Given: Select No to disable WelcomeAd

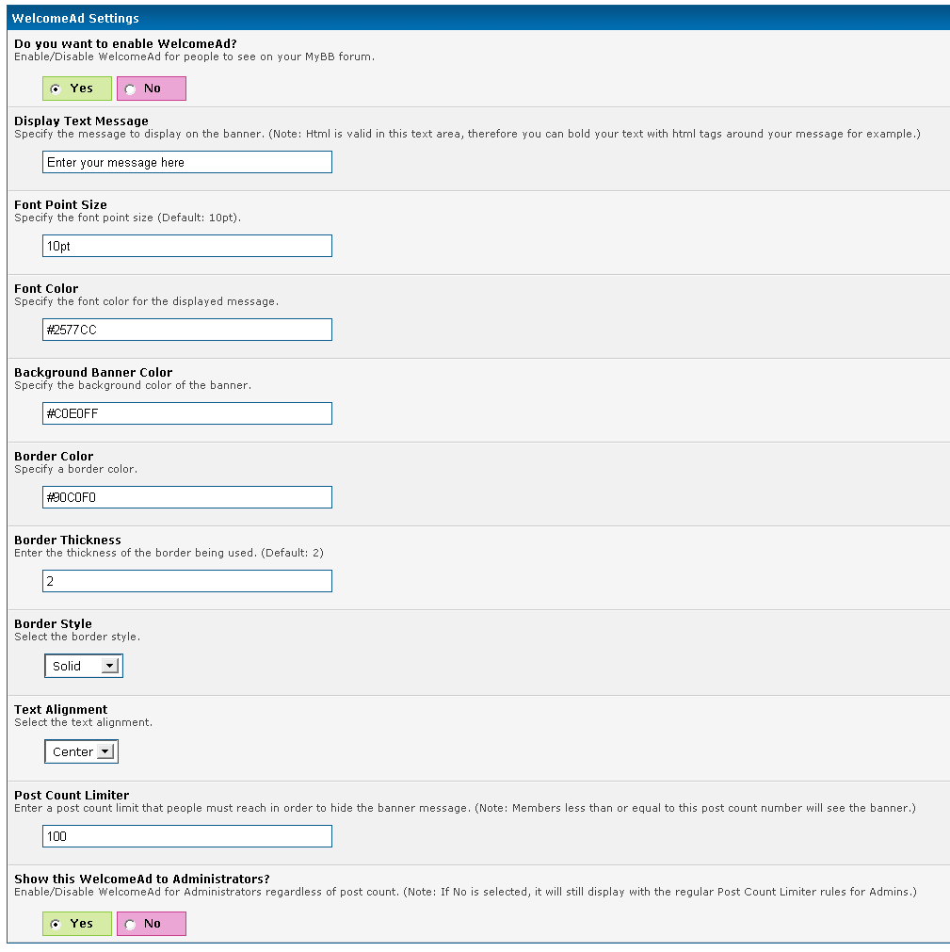Looking at the screenshot, I should click(x=130, y=89).
